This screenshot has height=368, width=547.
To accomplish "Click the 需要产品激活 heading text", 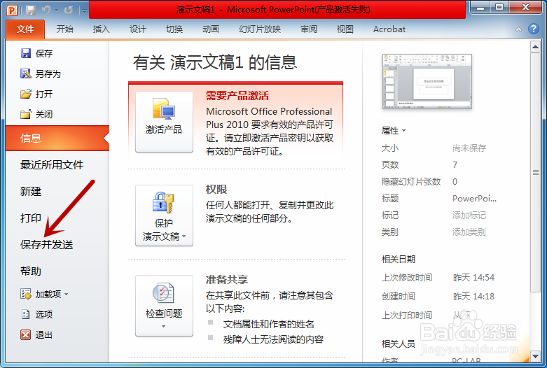I will click(x=237, y=95).
